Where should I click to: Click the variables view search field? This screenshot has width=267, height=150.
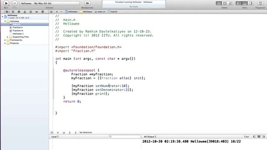tap(124, 137)
